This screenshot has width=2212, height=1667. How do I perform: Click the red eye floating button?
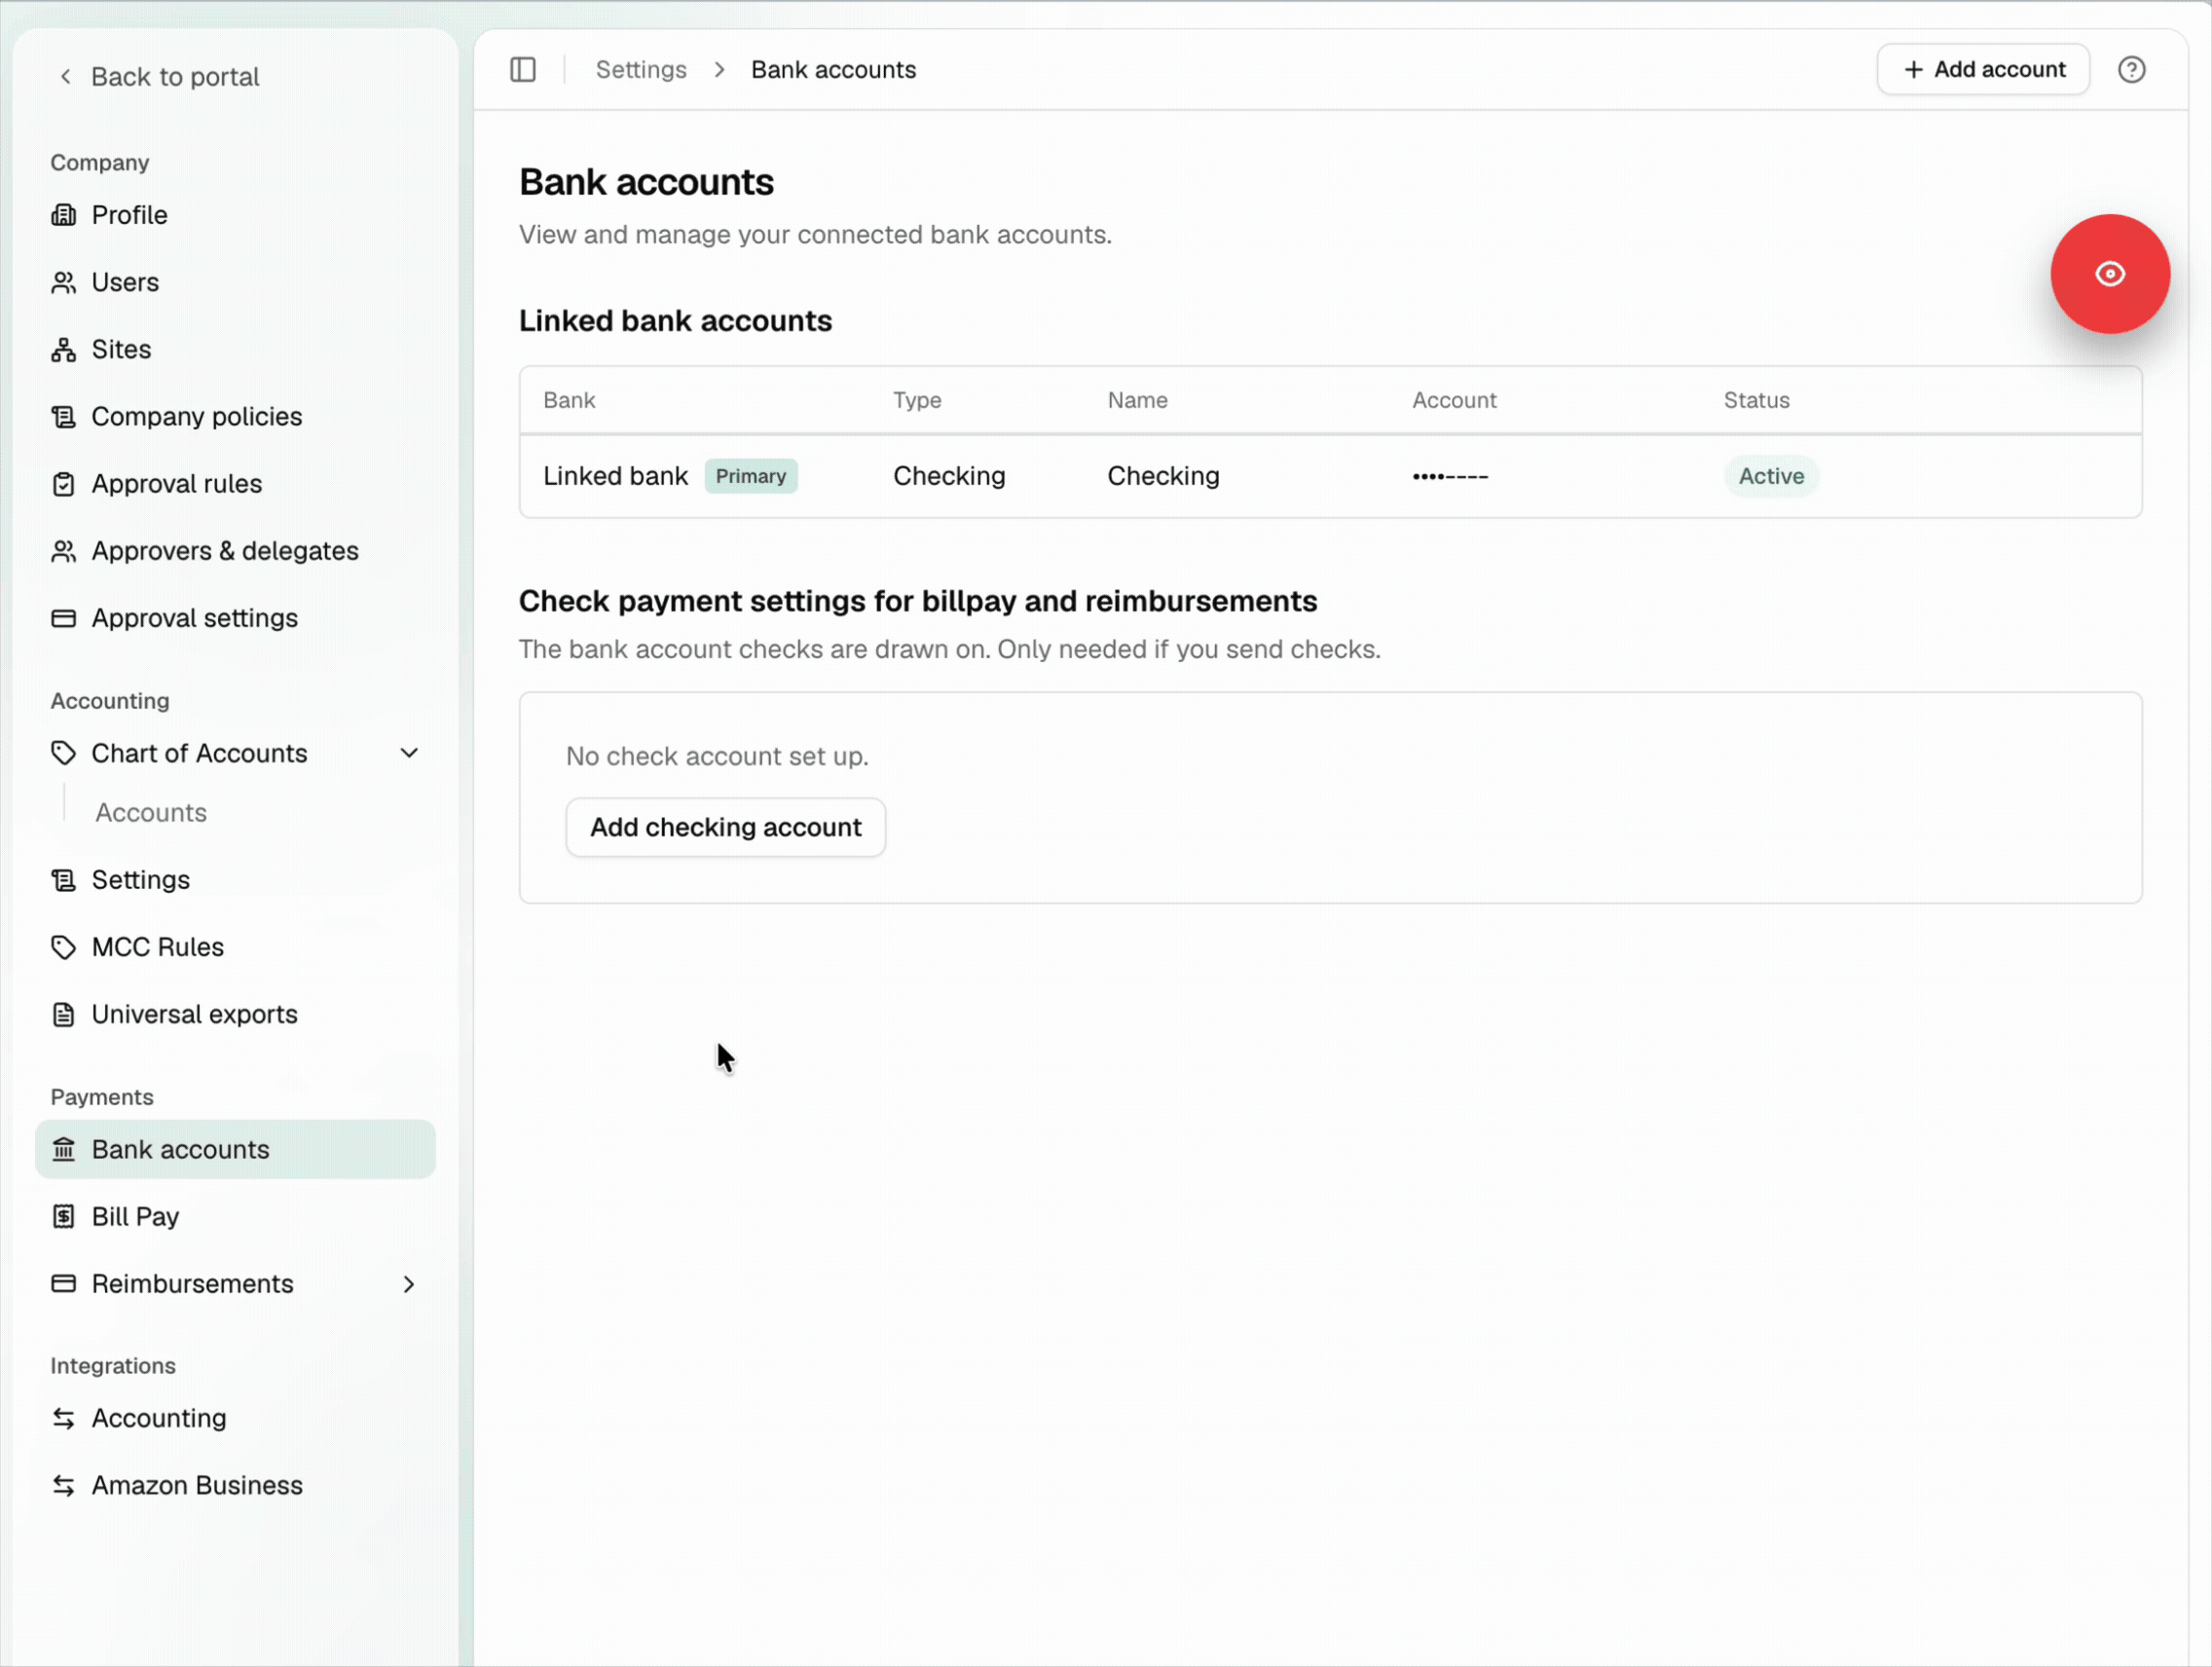tap(2109, 274)
